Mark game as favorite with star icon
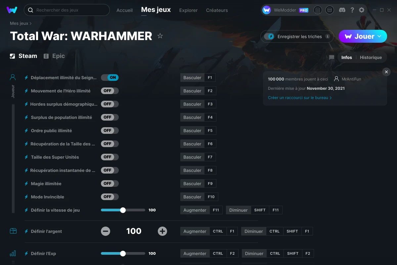397x265 pixels. click(x=160, y=36)
